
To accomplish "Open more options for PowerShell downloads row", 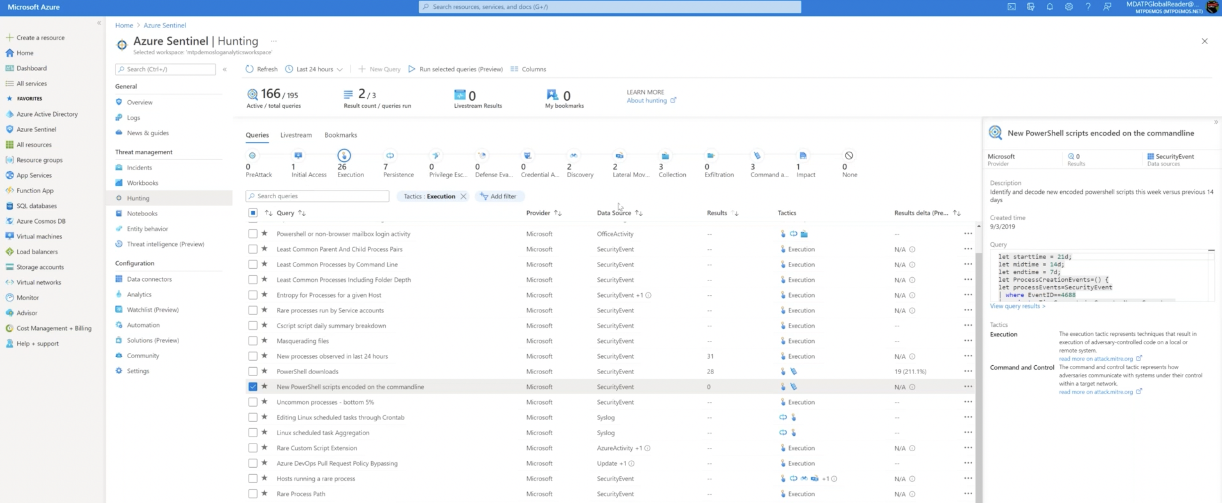I will click(968, 371).
